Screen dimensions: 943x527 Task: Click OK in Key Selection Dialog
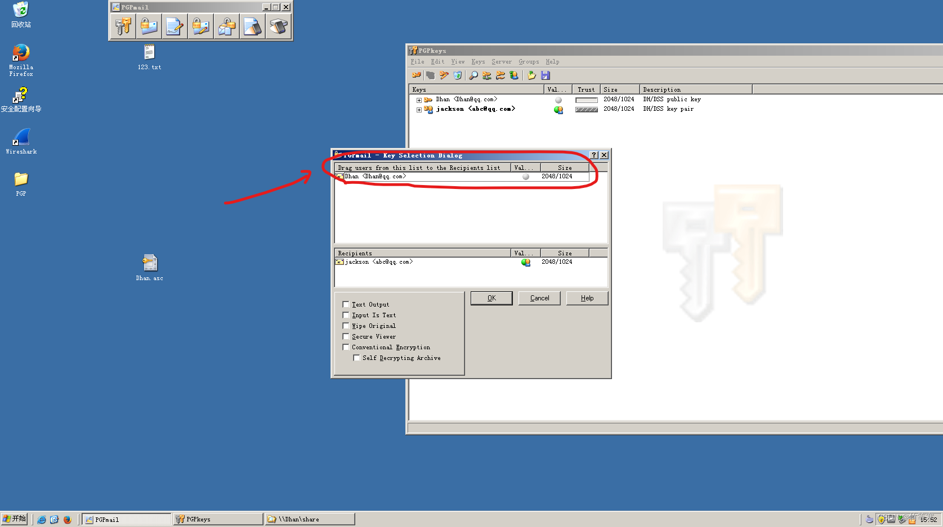pos(491,298)
